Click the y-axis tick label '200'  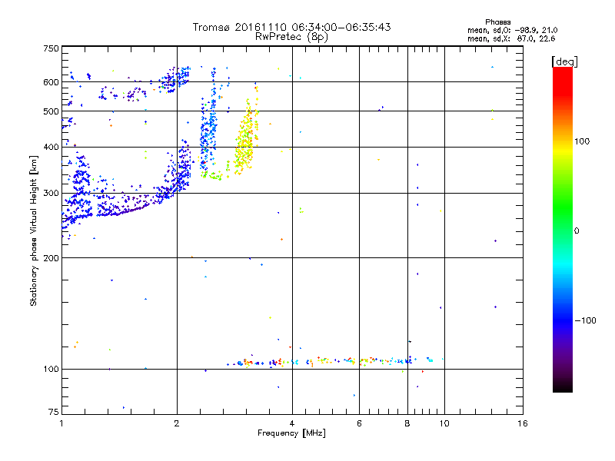pyautogui.click(x=52, y=258)
